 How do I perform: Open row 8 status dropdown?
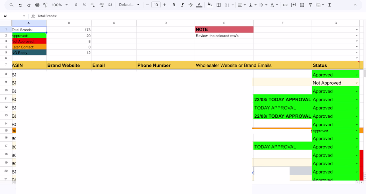click(x=357, y=75)
